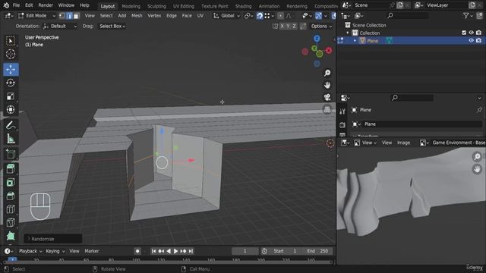Viewport: 486px width, 273px height.
Task: Toggle the camera view icon
Action: (x=327, y=97)
